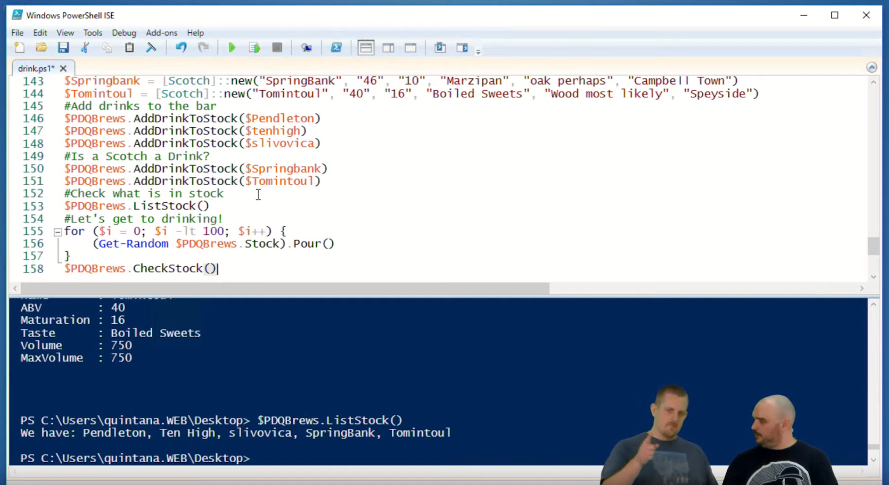Run selection icon in toolbar
This screenshot has height=485, width=889.
click(x=254, y=48)
